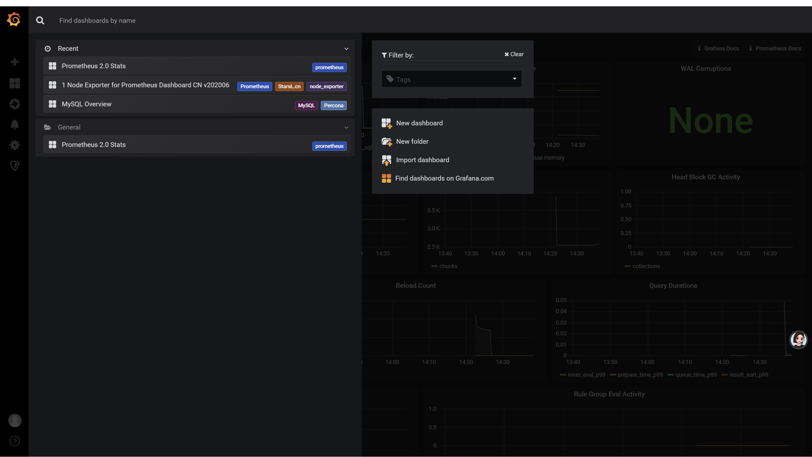Filter by the node_exporter tag
Screen dimensions: 812x457
click(327, 86)
